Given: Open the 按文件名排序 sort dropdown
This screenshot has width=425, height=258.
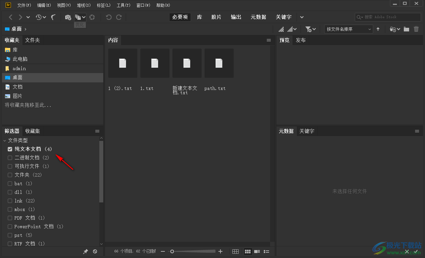Looking at the screenshot, I should point(349,29).
